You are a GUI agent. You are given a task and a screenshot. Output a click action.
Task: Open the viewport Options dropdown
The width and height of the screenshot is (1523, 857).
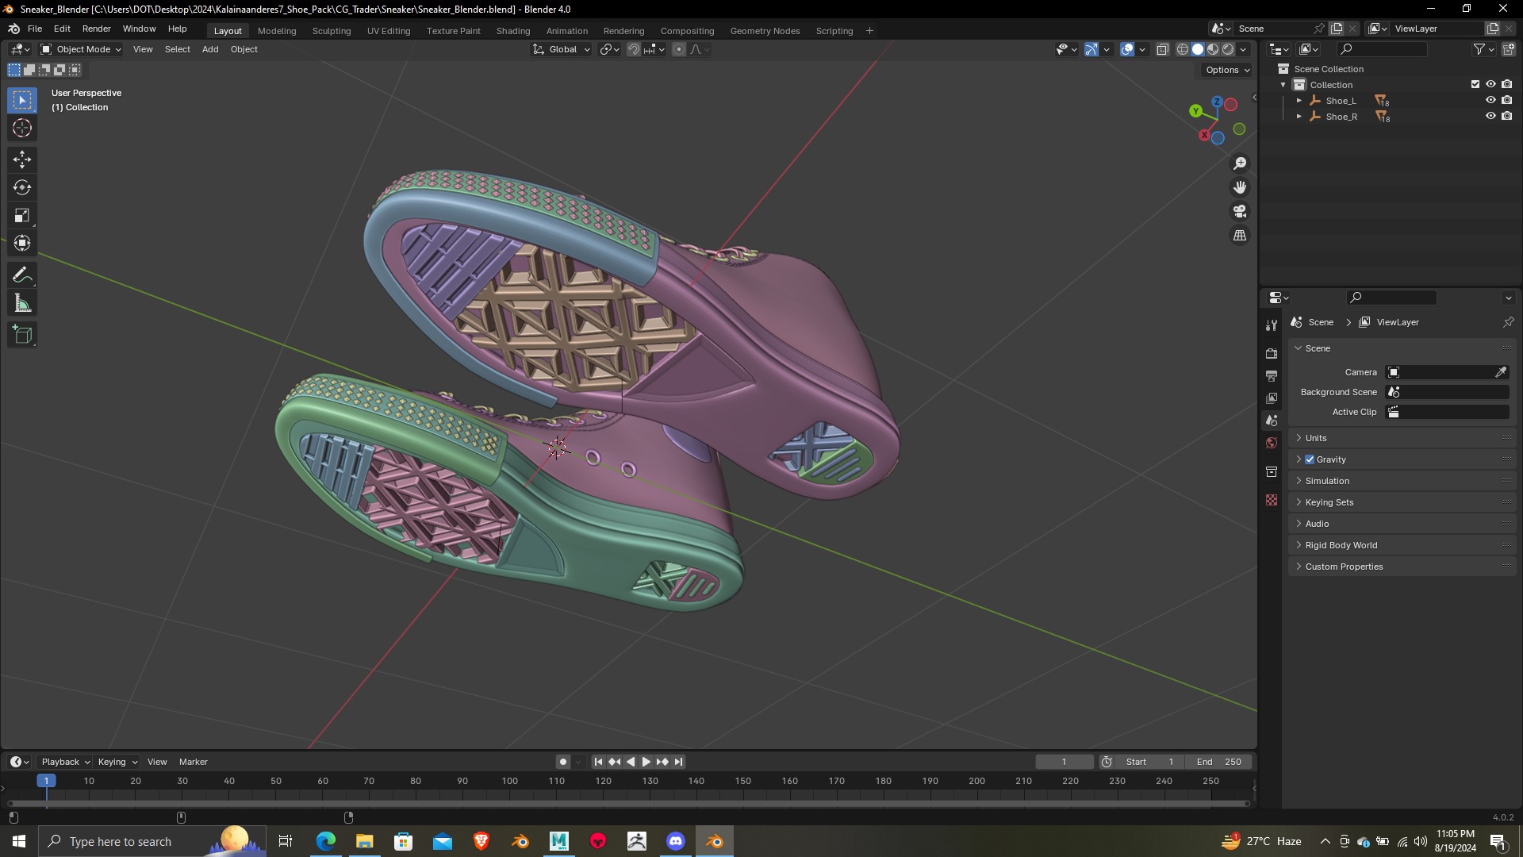[1227, 70]
